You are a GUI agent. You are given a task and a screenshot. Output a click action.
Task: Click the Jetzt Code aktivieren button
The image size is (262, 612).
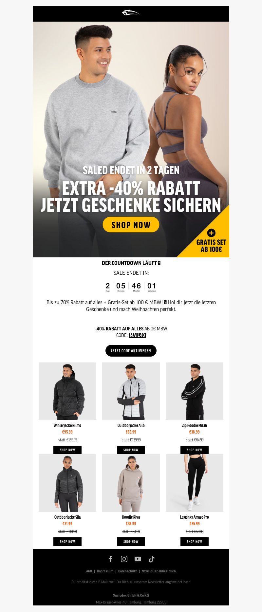pyautogui.click(x=131, y=351)
